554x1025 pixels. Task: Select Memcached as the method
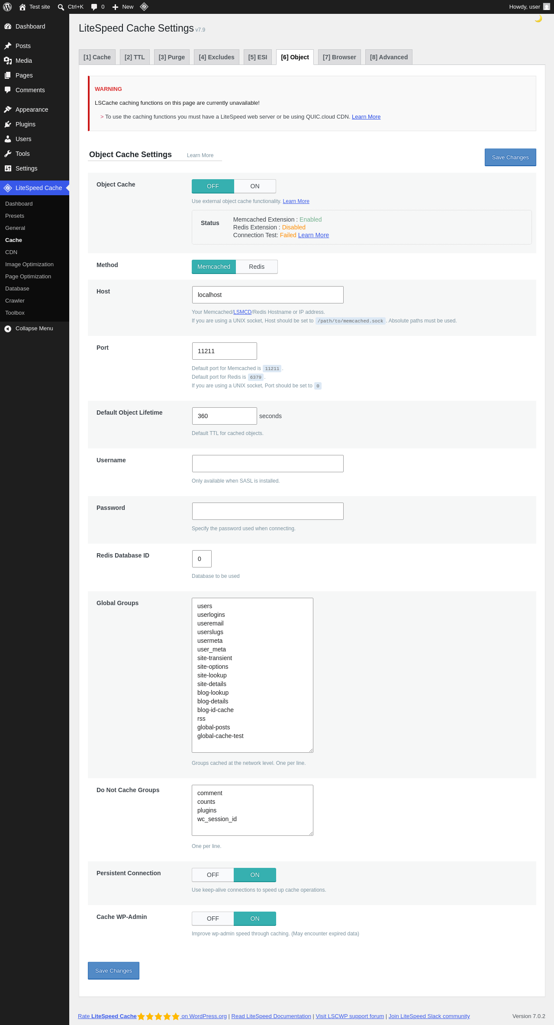(214, 267)
